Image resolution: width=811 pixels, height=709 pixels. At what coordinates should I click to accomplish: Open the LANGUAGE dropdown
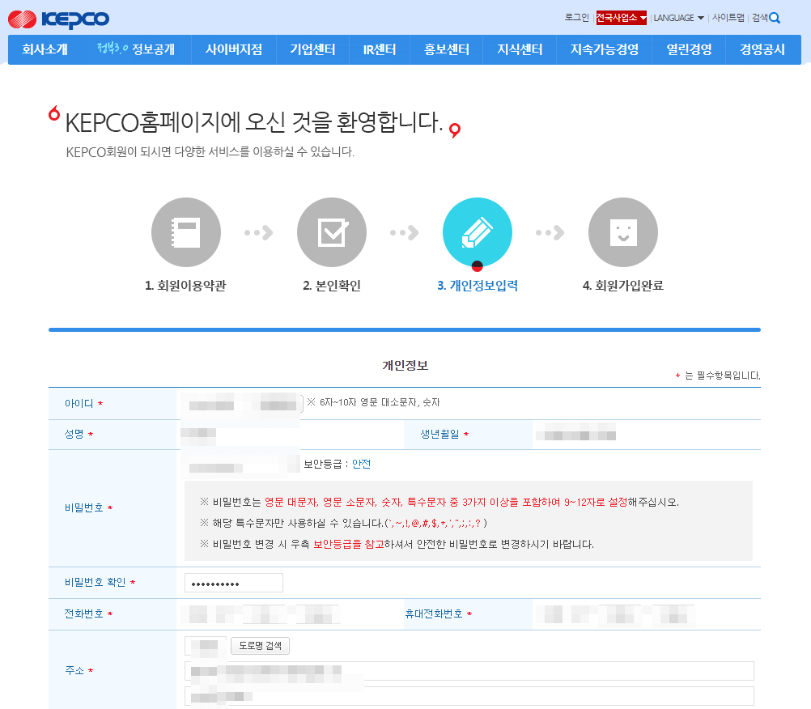(x=678, y=18)
